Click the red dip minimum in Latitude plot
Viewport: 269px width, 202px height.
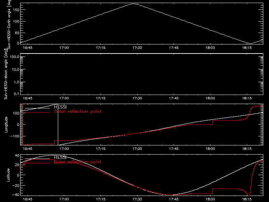click(249, 195)
